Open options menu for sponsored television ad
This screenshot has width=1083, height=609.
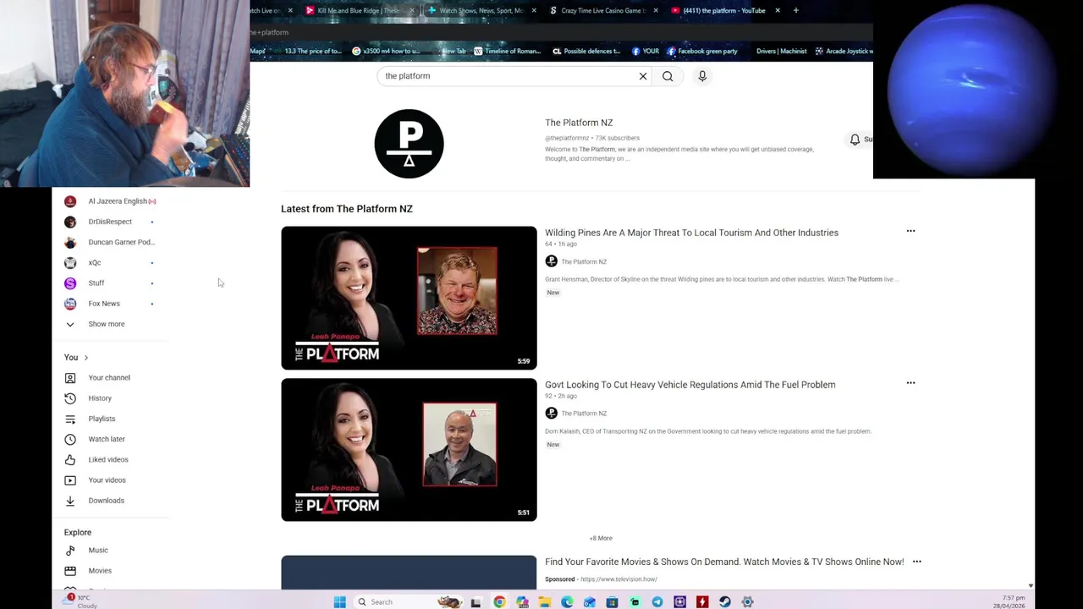(x=916, y=562)
